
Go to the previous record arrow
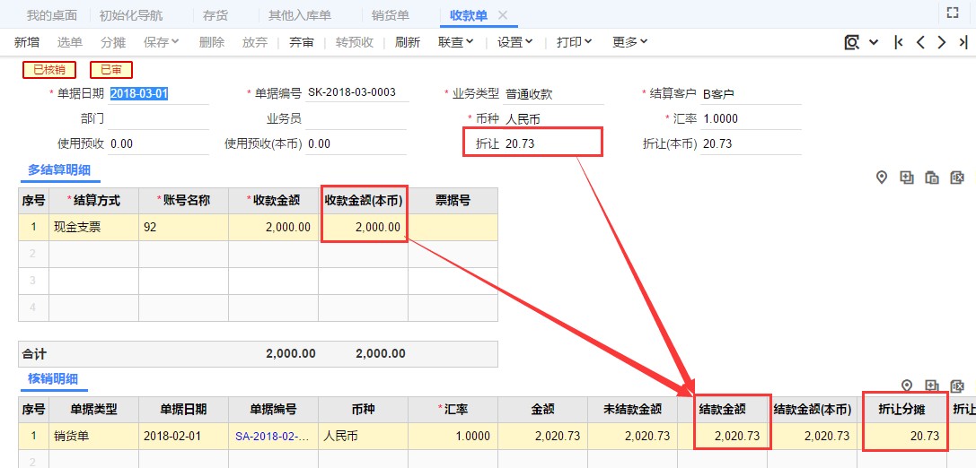pyautogui.click(x=920, y=42)
